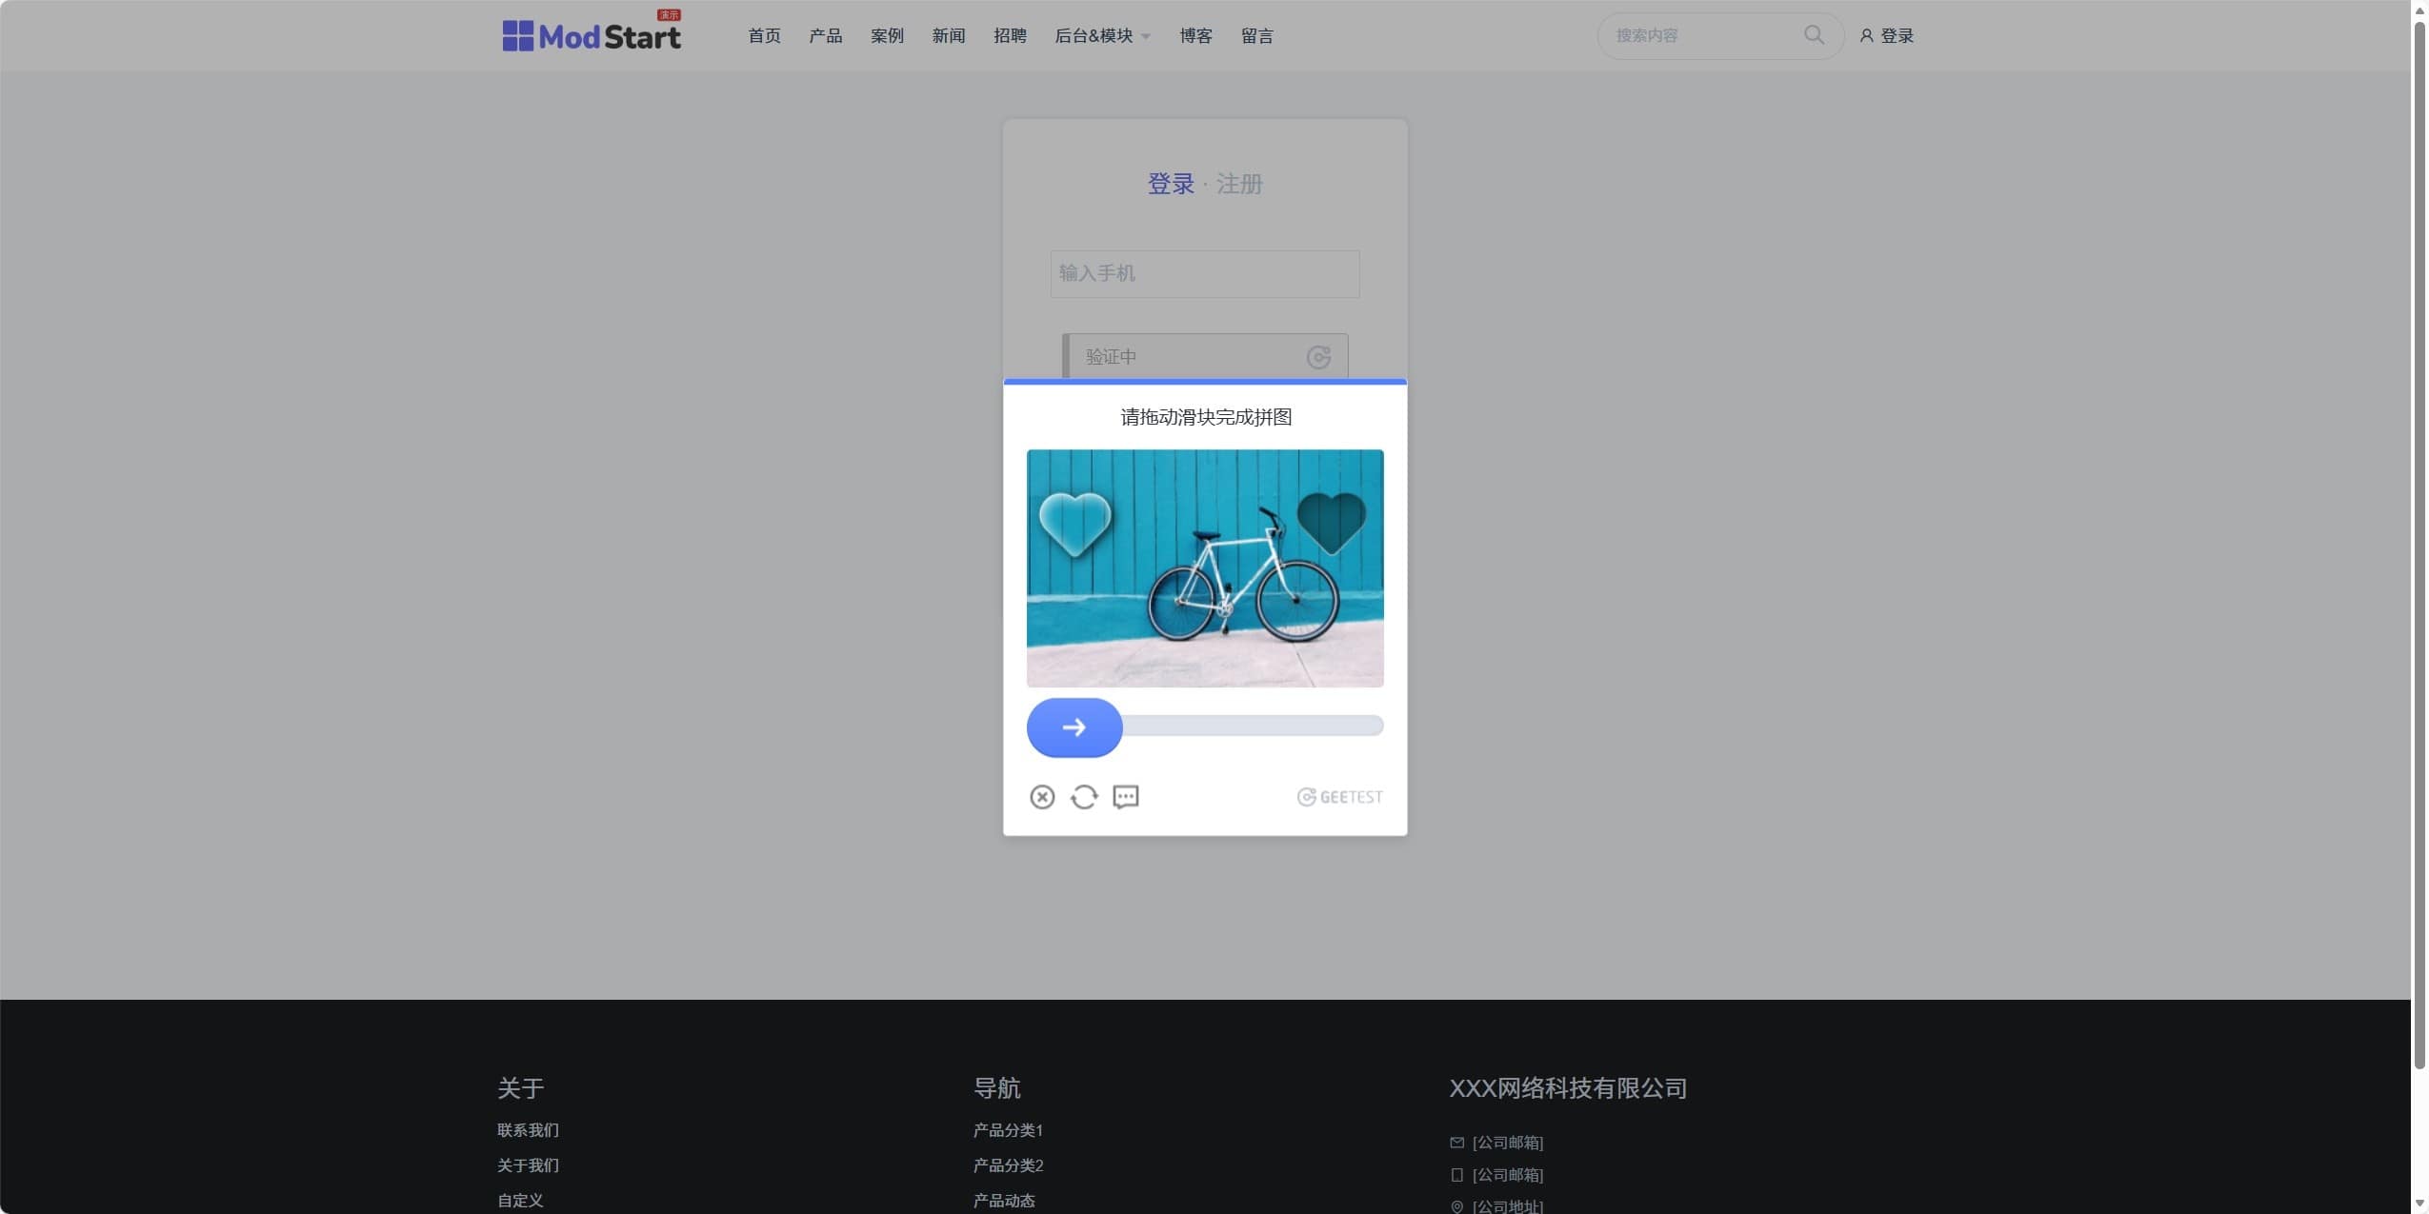Open the 博客 navigation item
Image resolution: width=2429 pixels, height=1214 pixels.
pyautogui.click(x=1194, y=36)
